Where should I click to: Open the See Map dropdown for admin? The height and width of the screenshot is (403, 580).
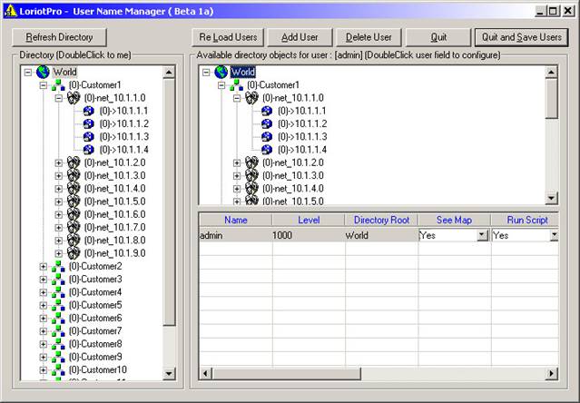point(482,235)
